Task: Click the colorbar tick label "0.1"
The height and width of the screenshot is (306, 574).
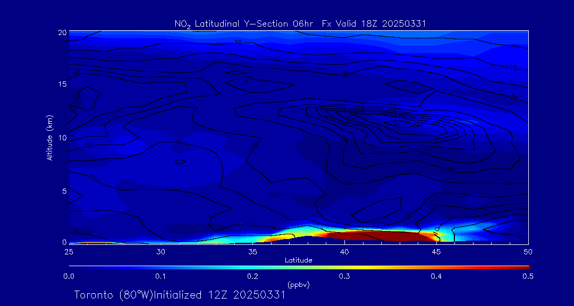Action: click(161, 277)
